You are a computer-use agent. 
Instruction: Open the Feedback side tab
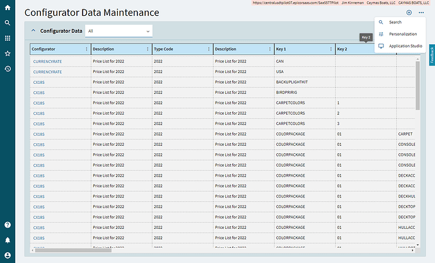click(x=432, y=55)
